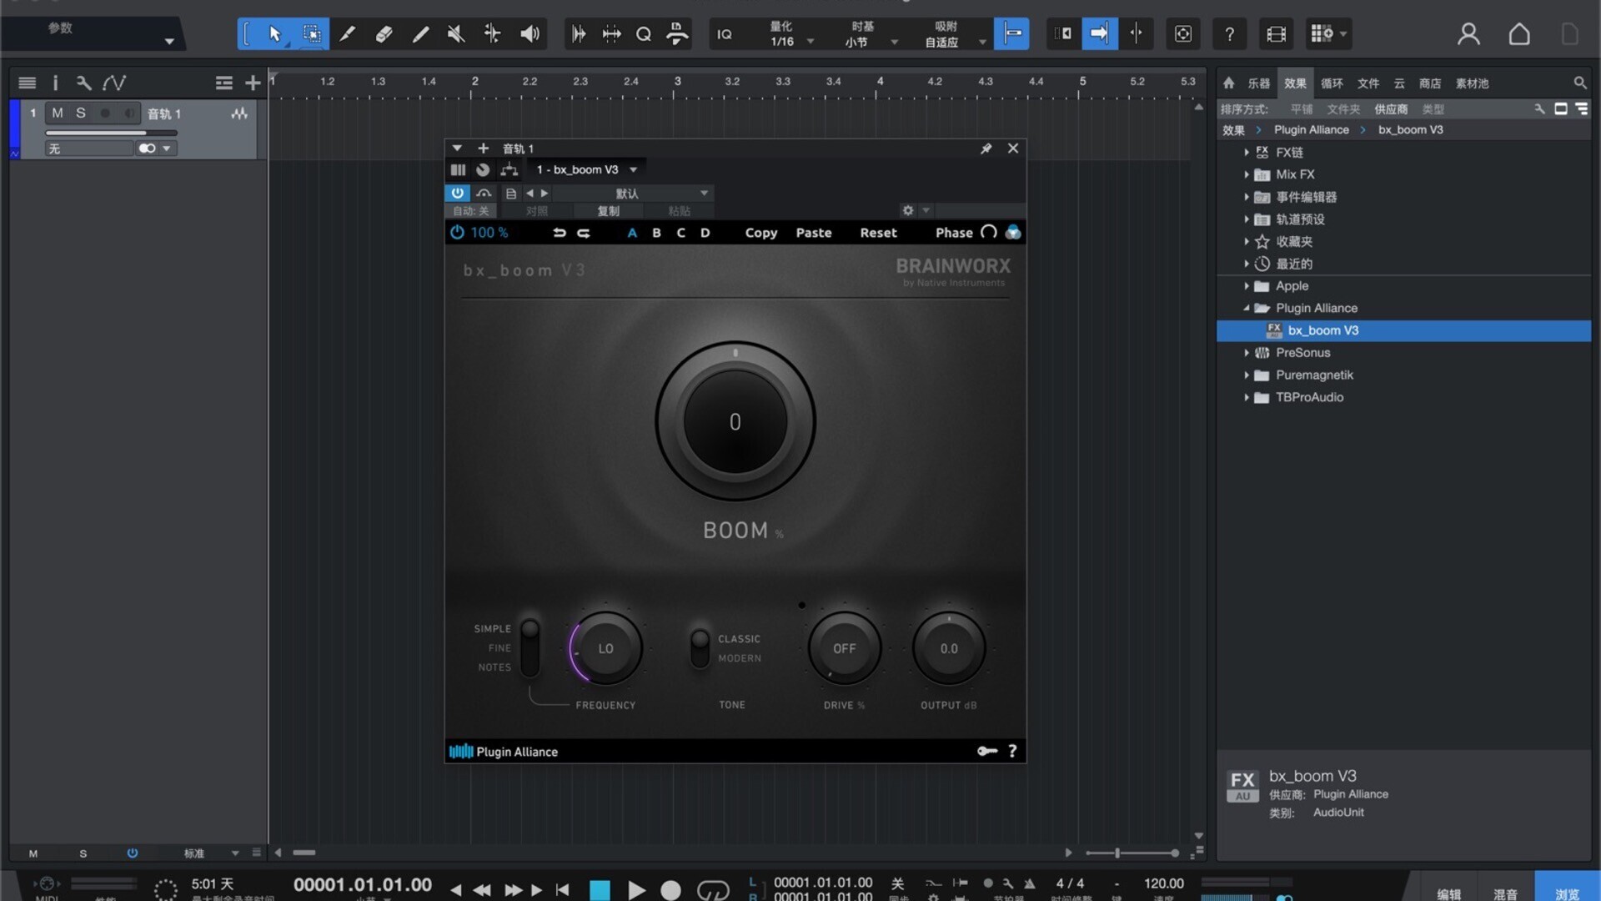Viewport: 1601px width, 901px height.
Task: Select the Range tool
Action: click(311, 34)
